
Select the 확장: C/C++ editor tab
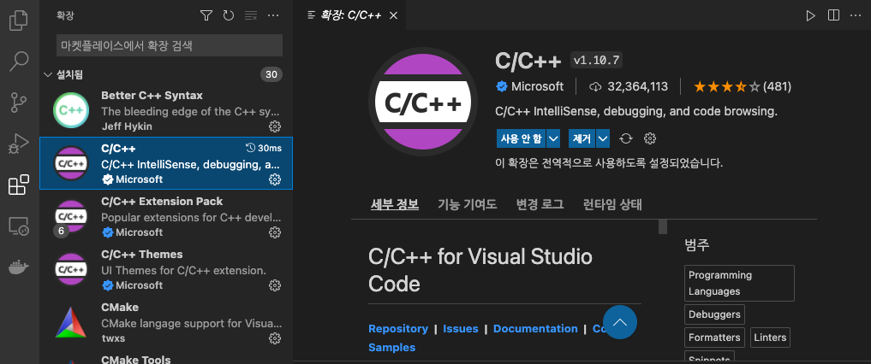tap(350, 15)
